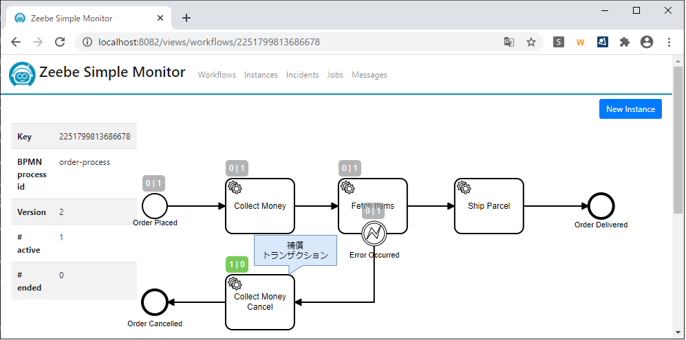The width and height of the screenshot is (686, 340).
Task: Open the blue extension icon beside W
Action: coord(603,42)
